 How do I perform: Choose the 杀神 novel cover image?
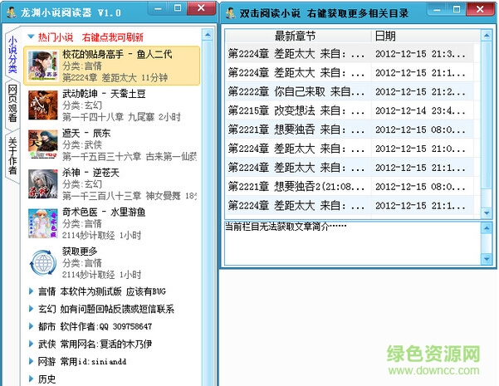click(x=43, y=184)
